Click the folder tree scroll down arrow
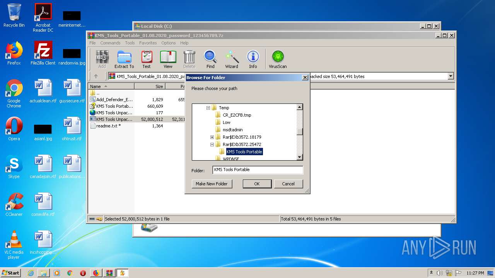Viewport: 495px width, 278px height. click(x=299, y=157)
